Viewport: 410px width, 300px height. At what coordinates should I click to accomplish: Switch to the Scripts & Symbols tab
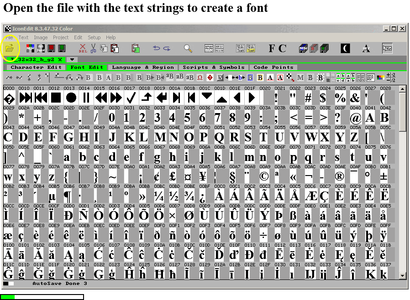pos(214,67)
